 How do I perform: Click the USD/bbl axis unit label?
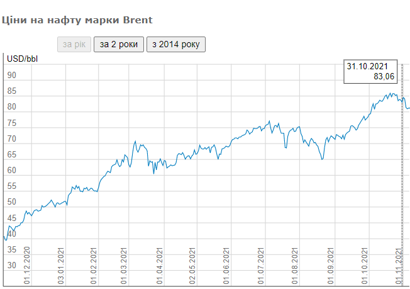click(23, 59)
